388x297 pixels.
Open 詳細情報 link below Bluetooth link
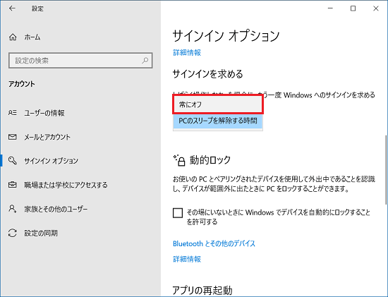click(187, 259)
